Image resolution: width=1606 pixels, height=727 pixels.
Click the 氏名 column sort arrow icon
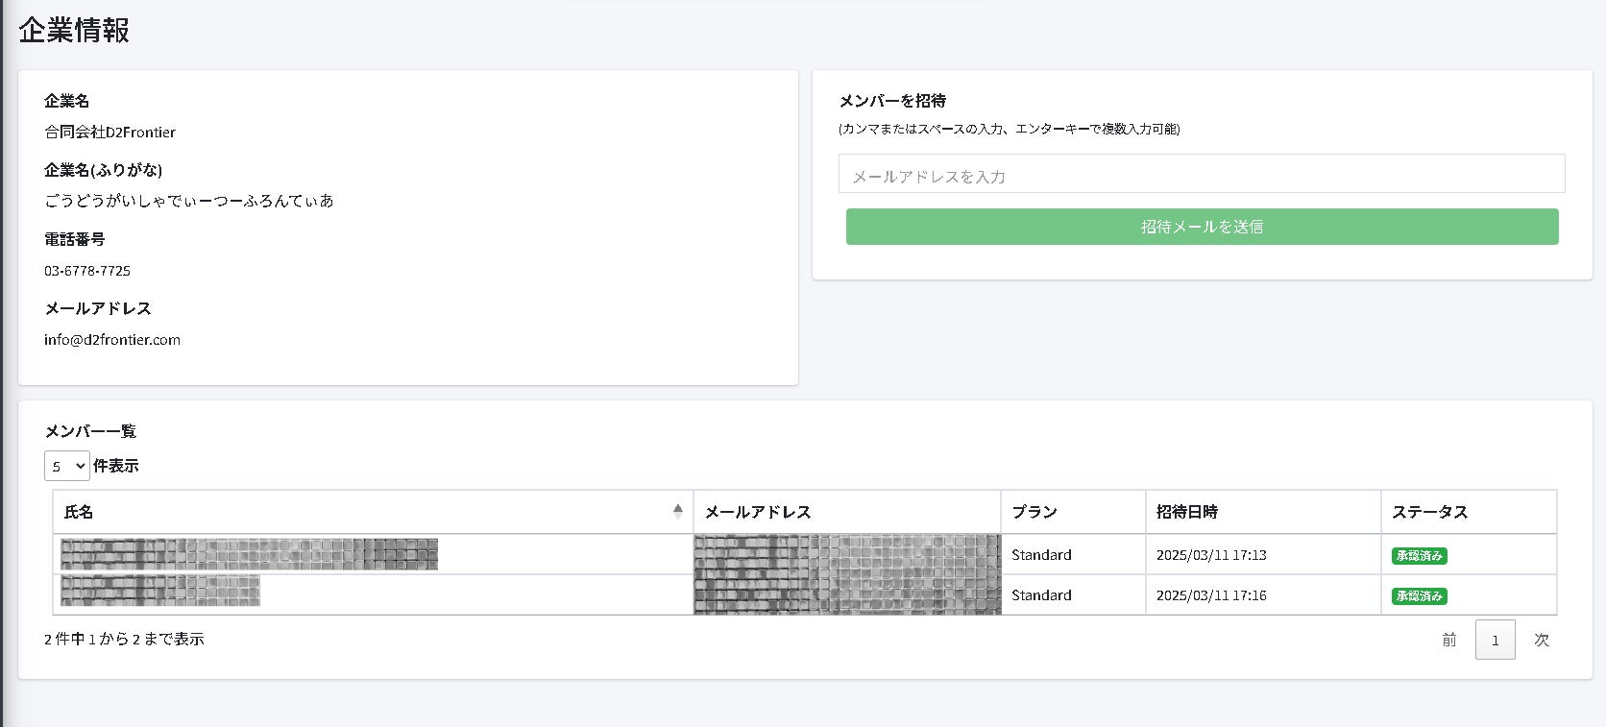[678, 512]
